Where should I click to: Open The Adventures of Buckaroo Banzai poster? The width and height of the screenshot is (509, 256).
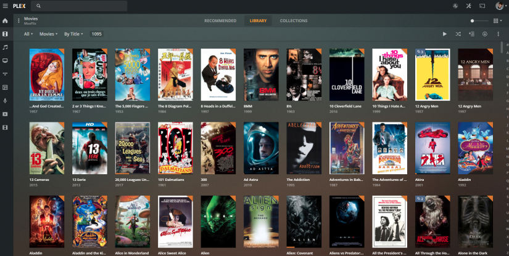point(389,148)
